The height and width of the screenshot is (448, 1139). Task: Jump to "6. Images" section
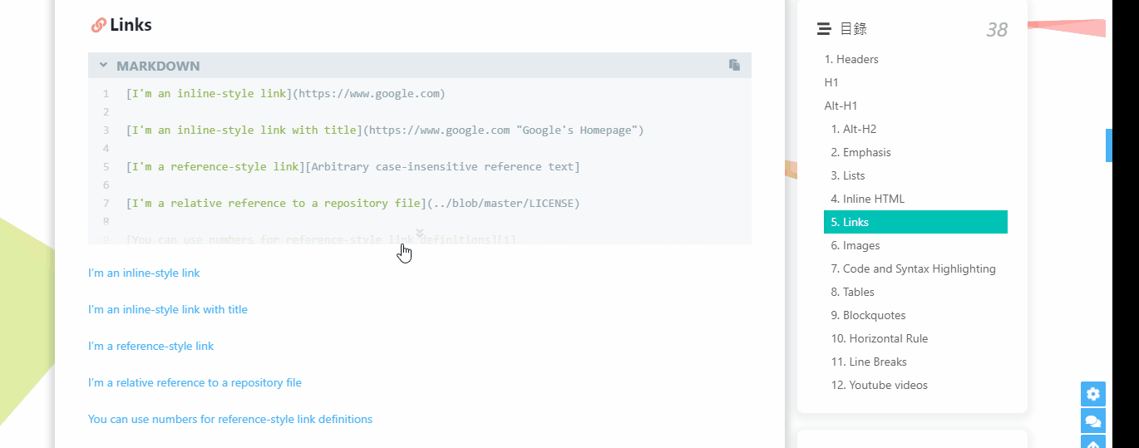click(x=855, y=245)
